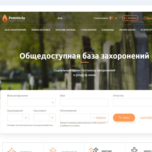The height and width of the screenshot is (152, 152).
Task: Click the black cross icon in ЗАПРОС card
Action: pyautogui.click(x=134, y=150)
